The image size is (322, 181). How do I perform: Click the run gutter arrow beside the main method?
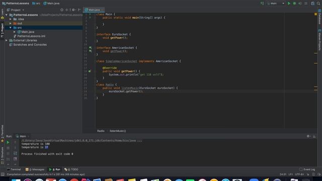(x=90, y=18)
